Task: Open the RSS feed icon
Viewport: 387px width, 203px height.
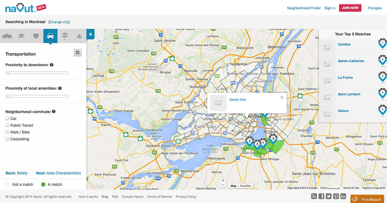Action: [x=314, y=196]
